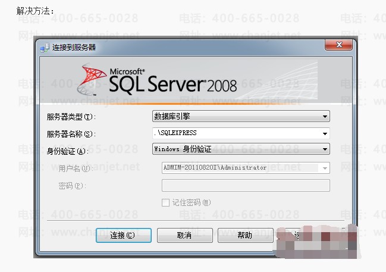
Task: Click the 取消 button
Action: 184,235
